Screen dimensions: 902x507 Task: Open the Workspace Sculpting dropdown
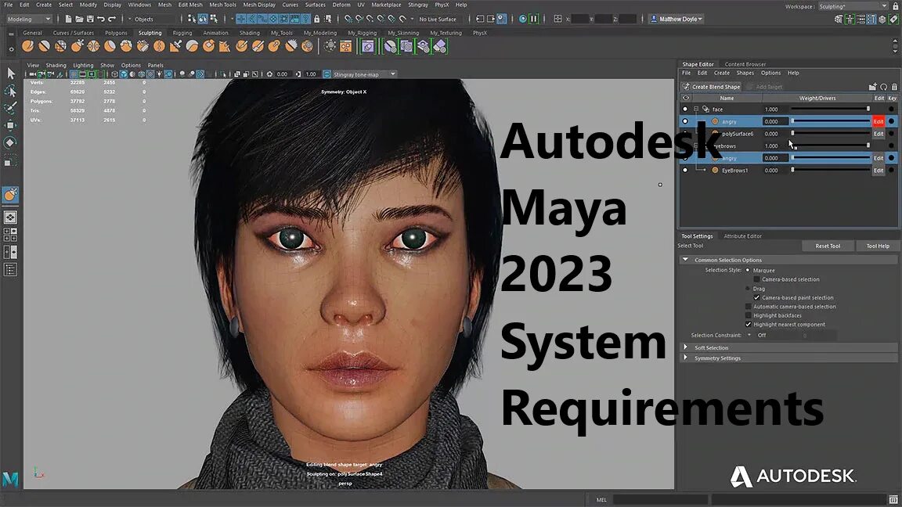coord(853,6)
